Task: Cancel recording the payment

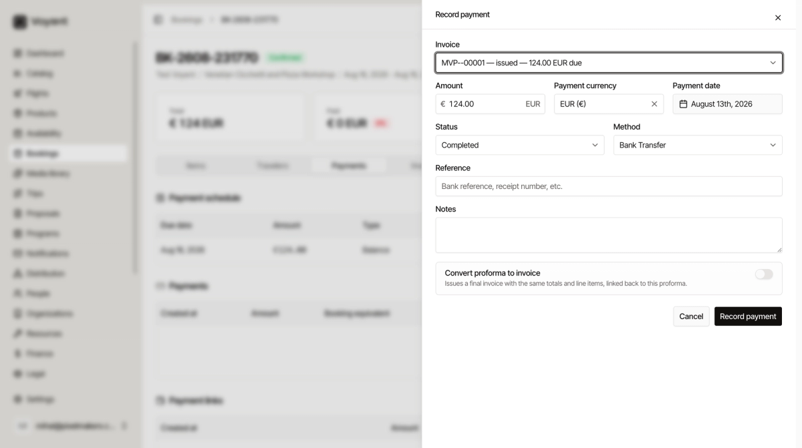Action: pos(691,316)
